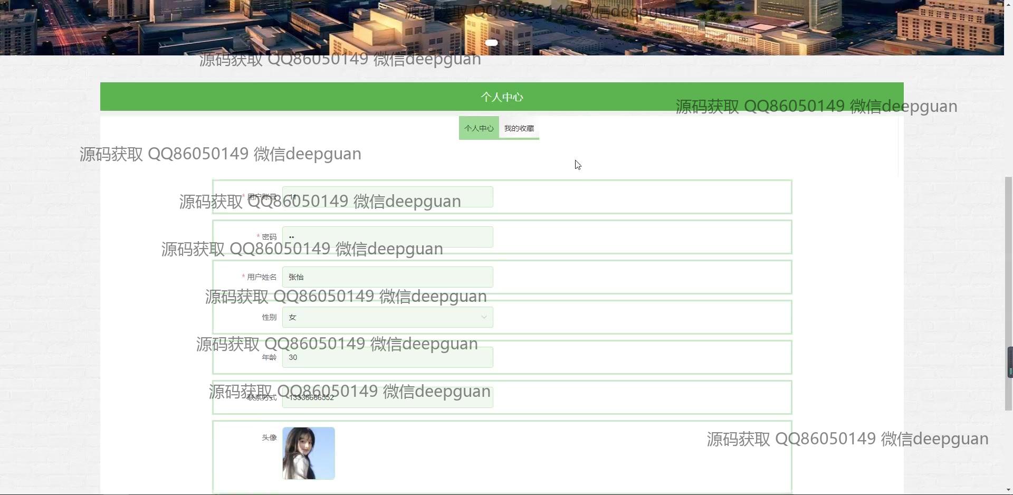
Task: Click the green 个人中心 header bar
Action: (501, 97)
